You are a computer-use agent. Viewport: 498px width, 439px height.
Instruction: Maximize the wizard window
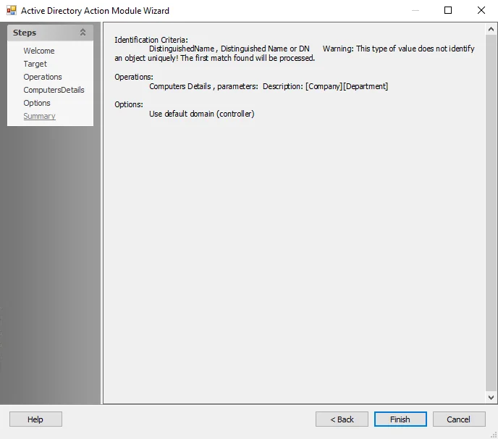448,10
